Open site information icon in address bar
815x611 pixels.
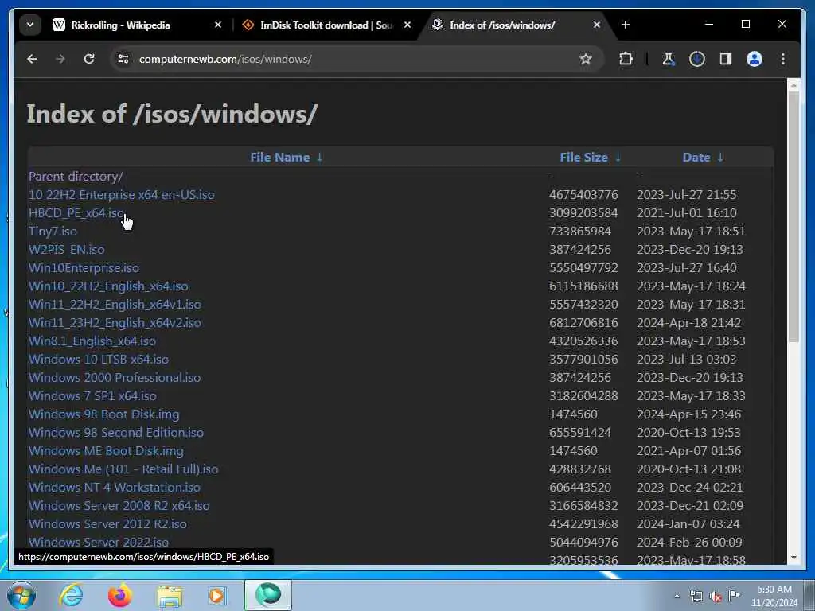coord(123,59)
